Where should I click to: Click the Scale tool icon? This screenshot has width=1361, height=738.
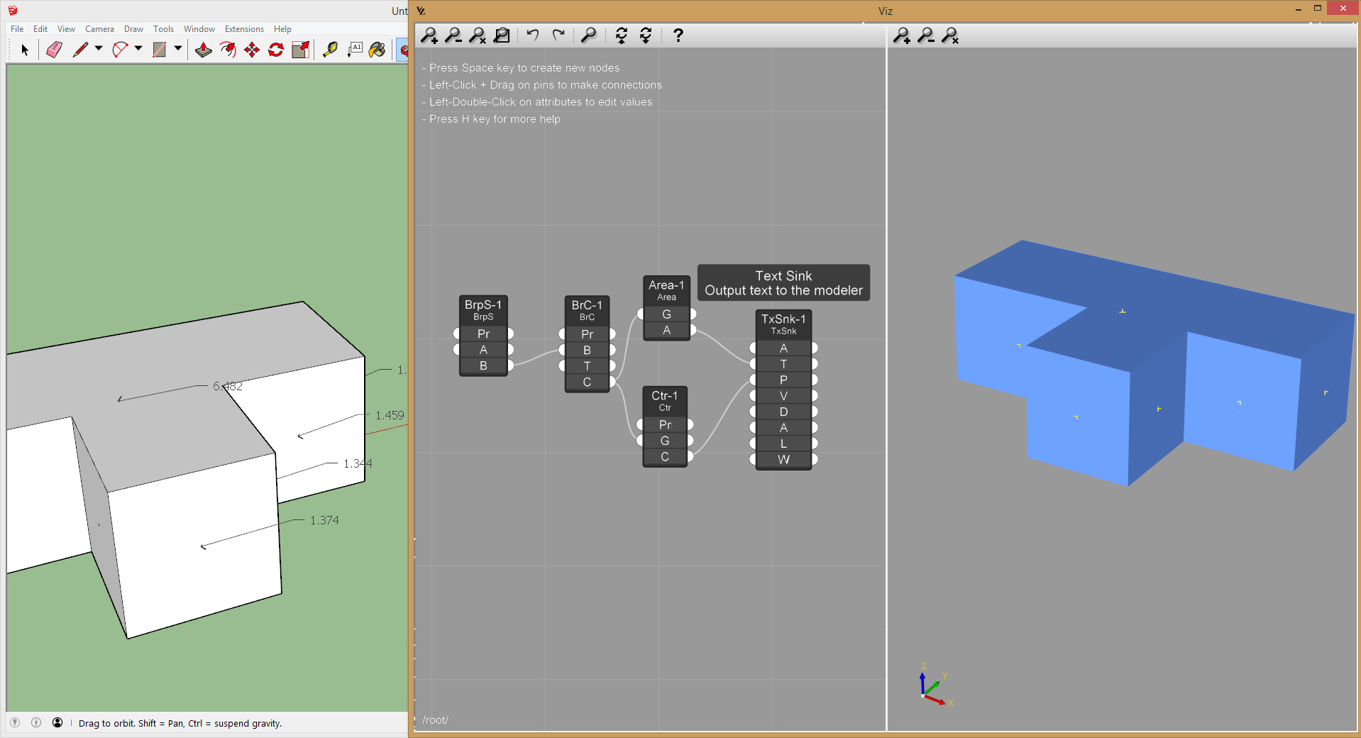tap(300, 50)
